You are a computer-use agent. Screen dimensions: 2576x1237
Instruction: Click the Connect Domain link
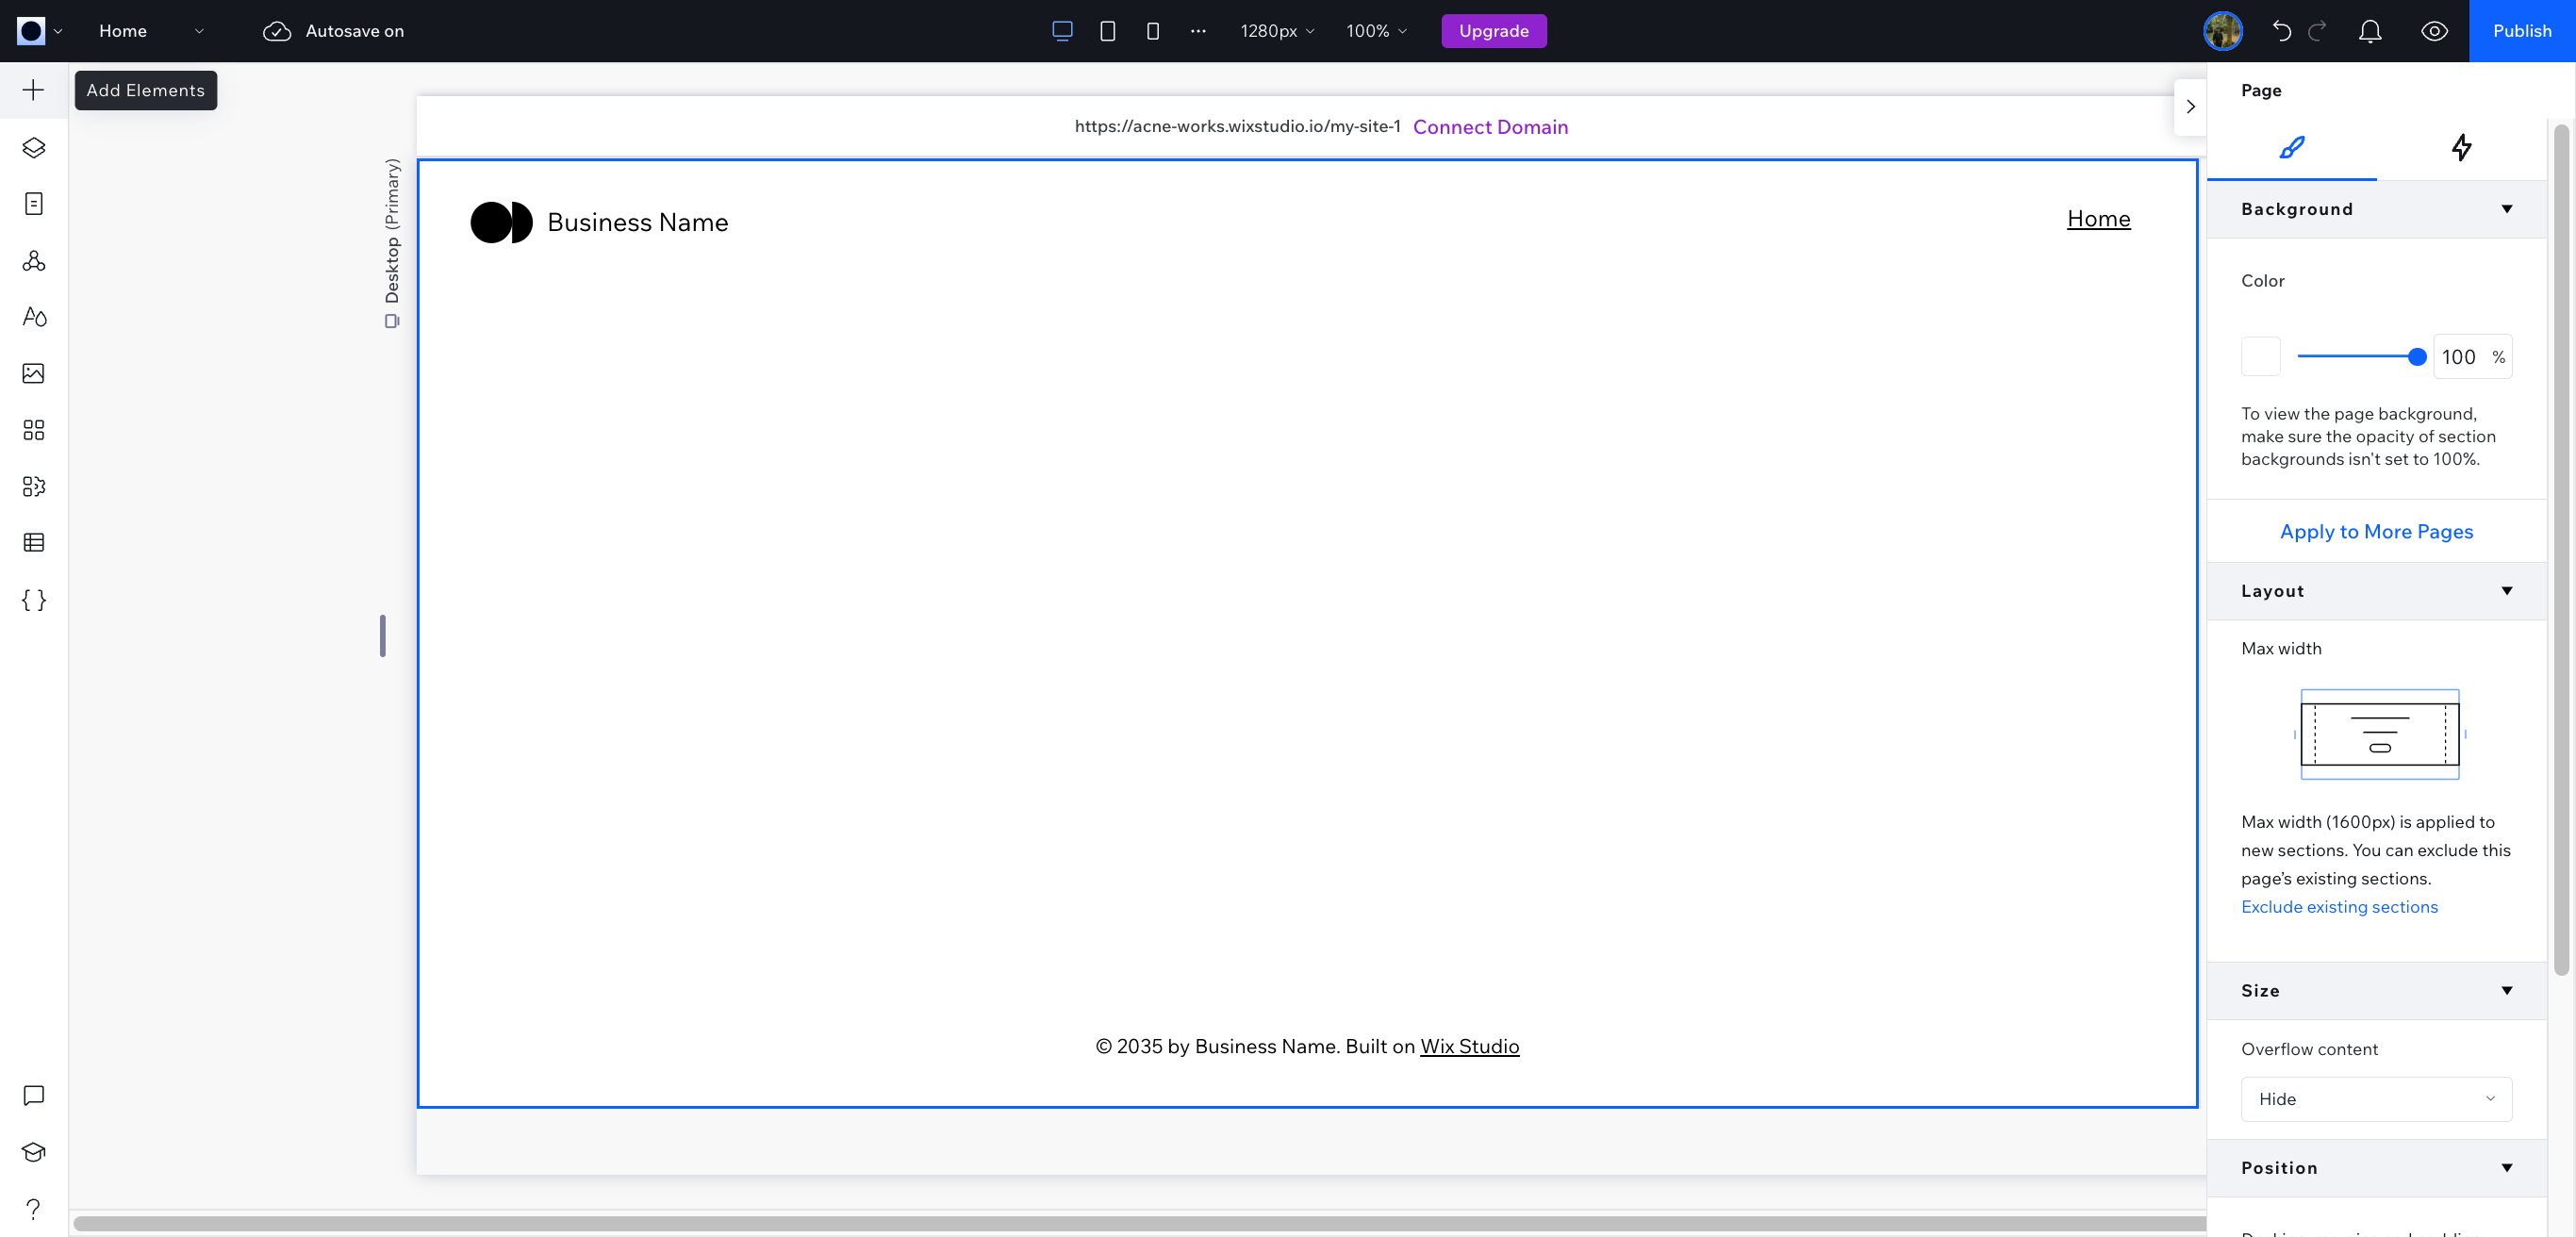(x=1490, y=127)
